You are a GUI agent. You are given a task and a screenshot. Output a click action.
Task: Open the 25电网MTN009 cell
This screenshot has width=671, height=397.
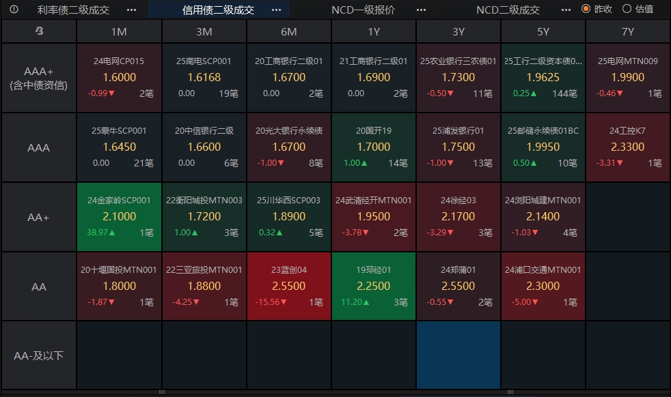click(628, 78)
